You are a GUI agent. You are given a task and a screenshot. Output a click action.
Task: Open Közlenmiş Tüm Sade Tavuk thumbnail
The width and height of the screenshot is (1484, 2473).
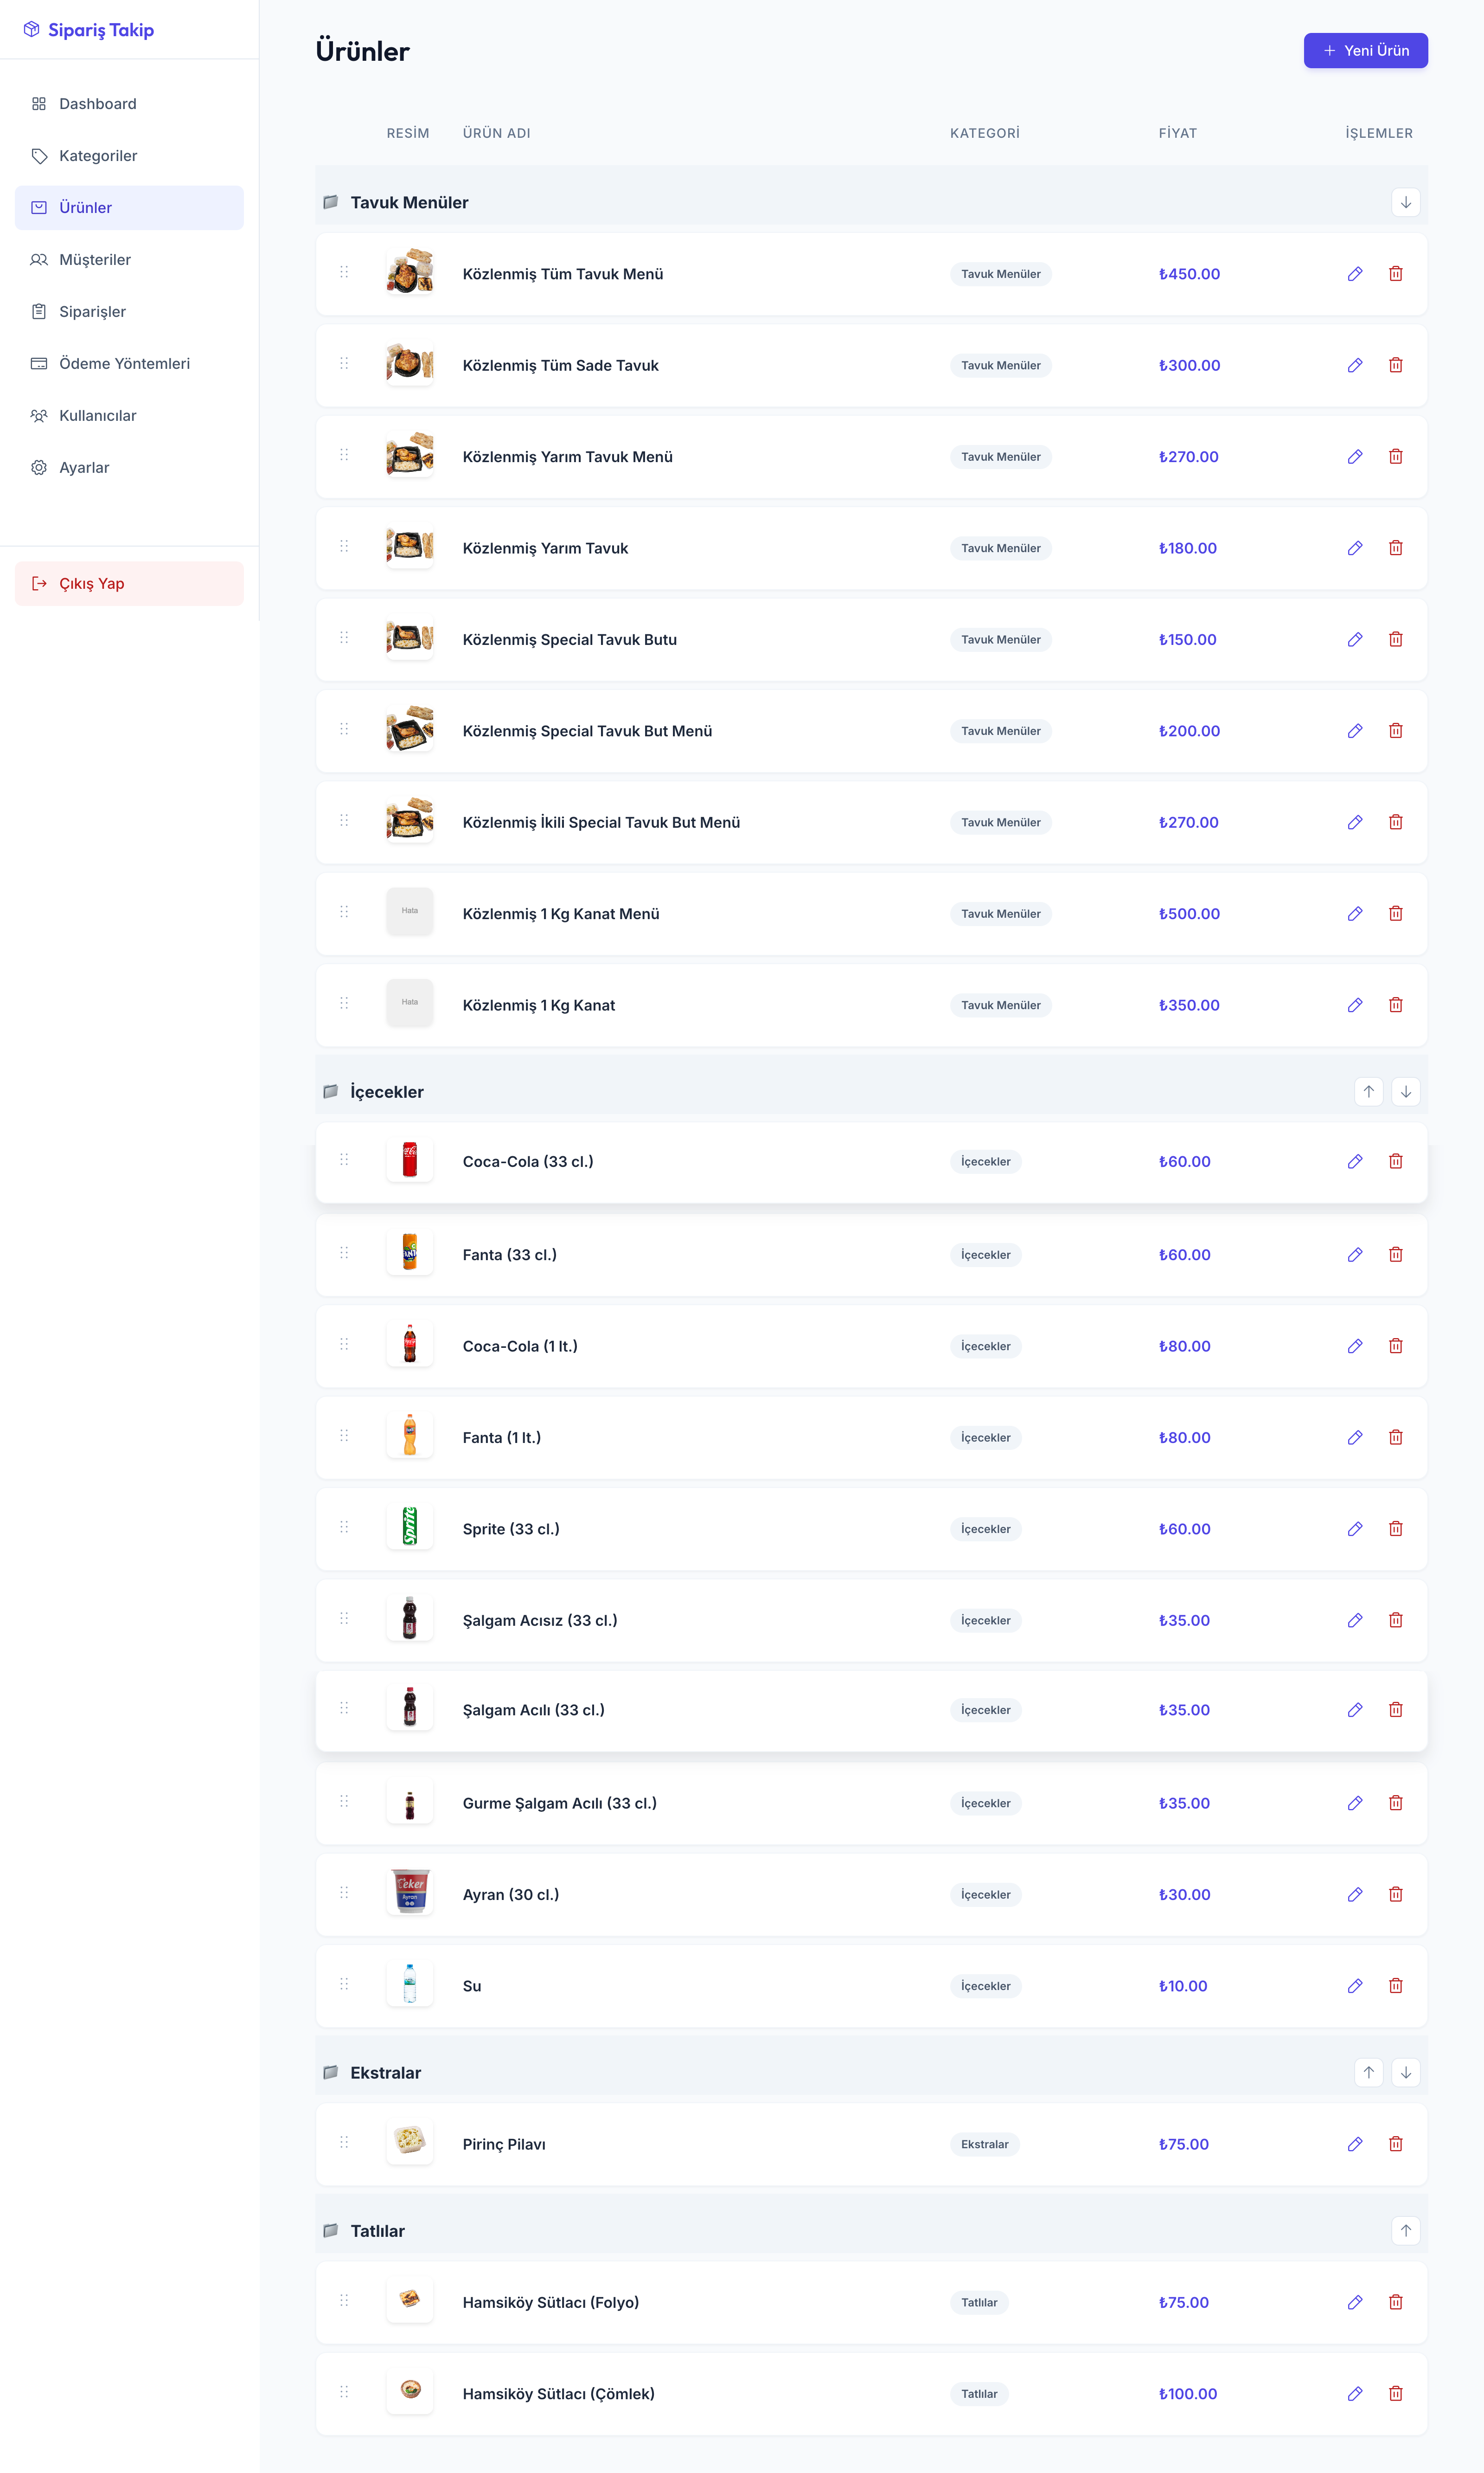pos(410,363)
